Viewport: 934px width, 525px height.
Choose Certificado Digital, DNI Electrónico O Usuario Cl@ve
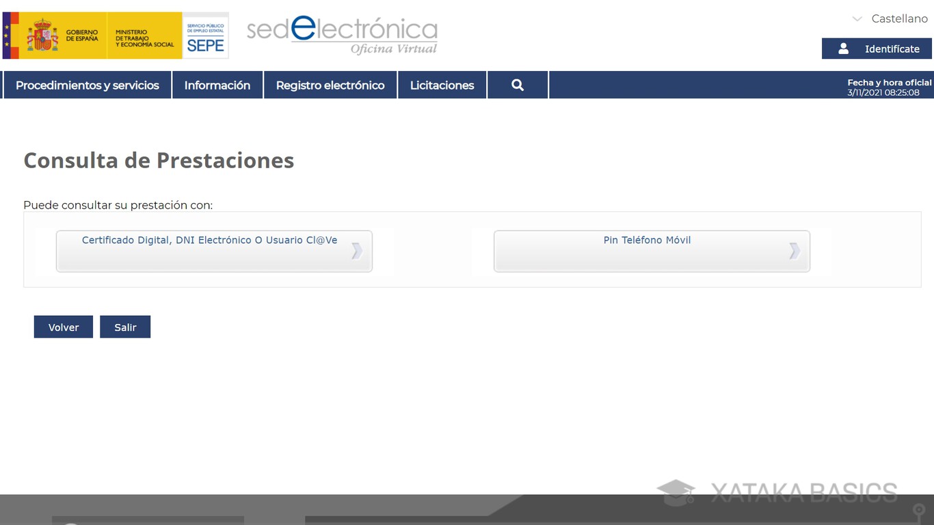coord(214,252)
